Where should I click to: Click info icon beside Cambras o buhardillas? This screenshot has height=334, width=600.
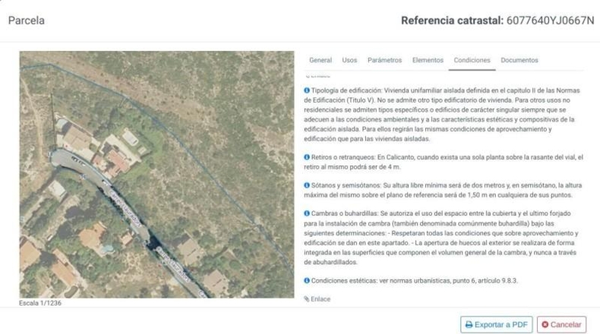click(307, 213)
